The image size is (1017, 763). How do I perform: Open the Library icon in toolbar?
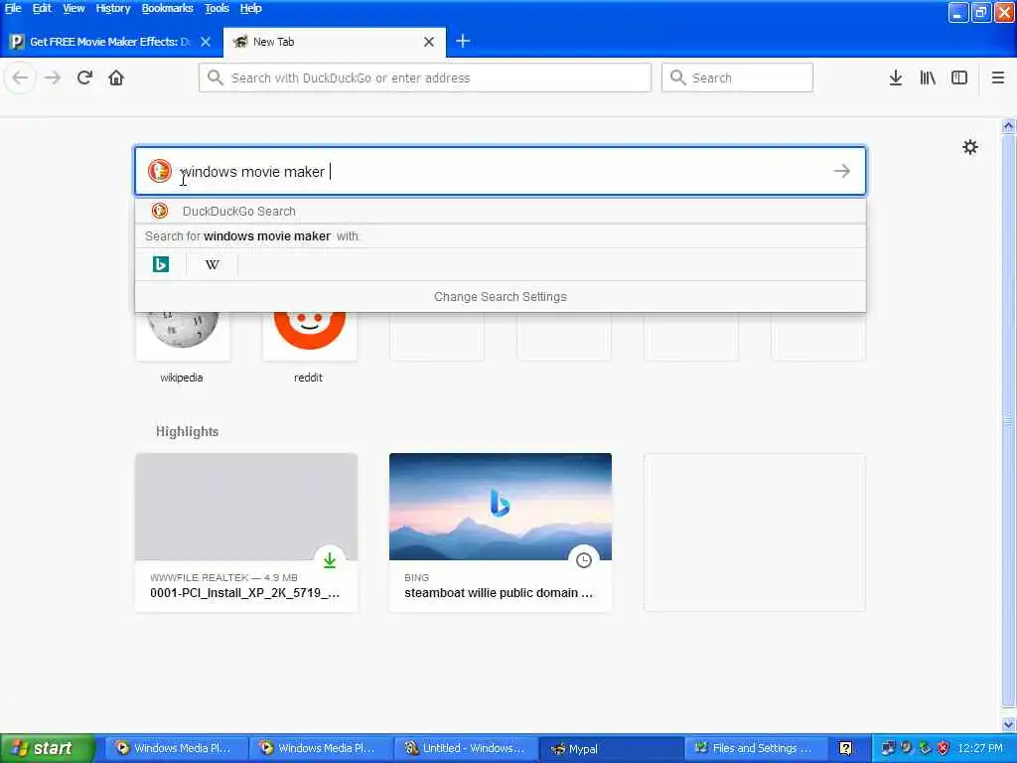click(x=928, y=77)
